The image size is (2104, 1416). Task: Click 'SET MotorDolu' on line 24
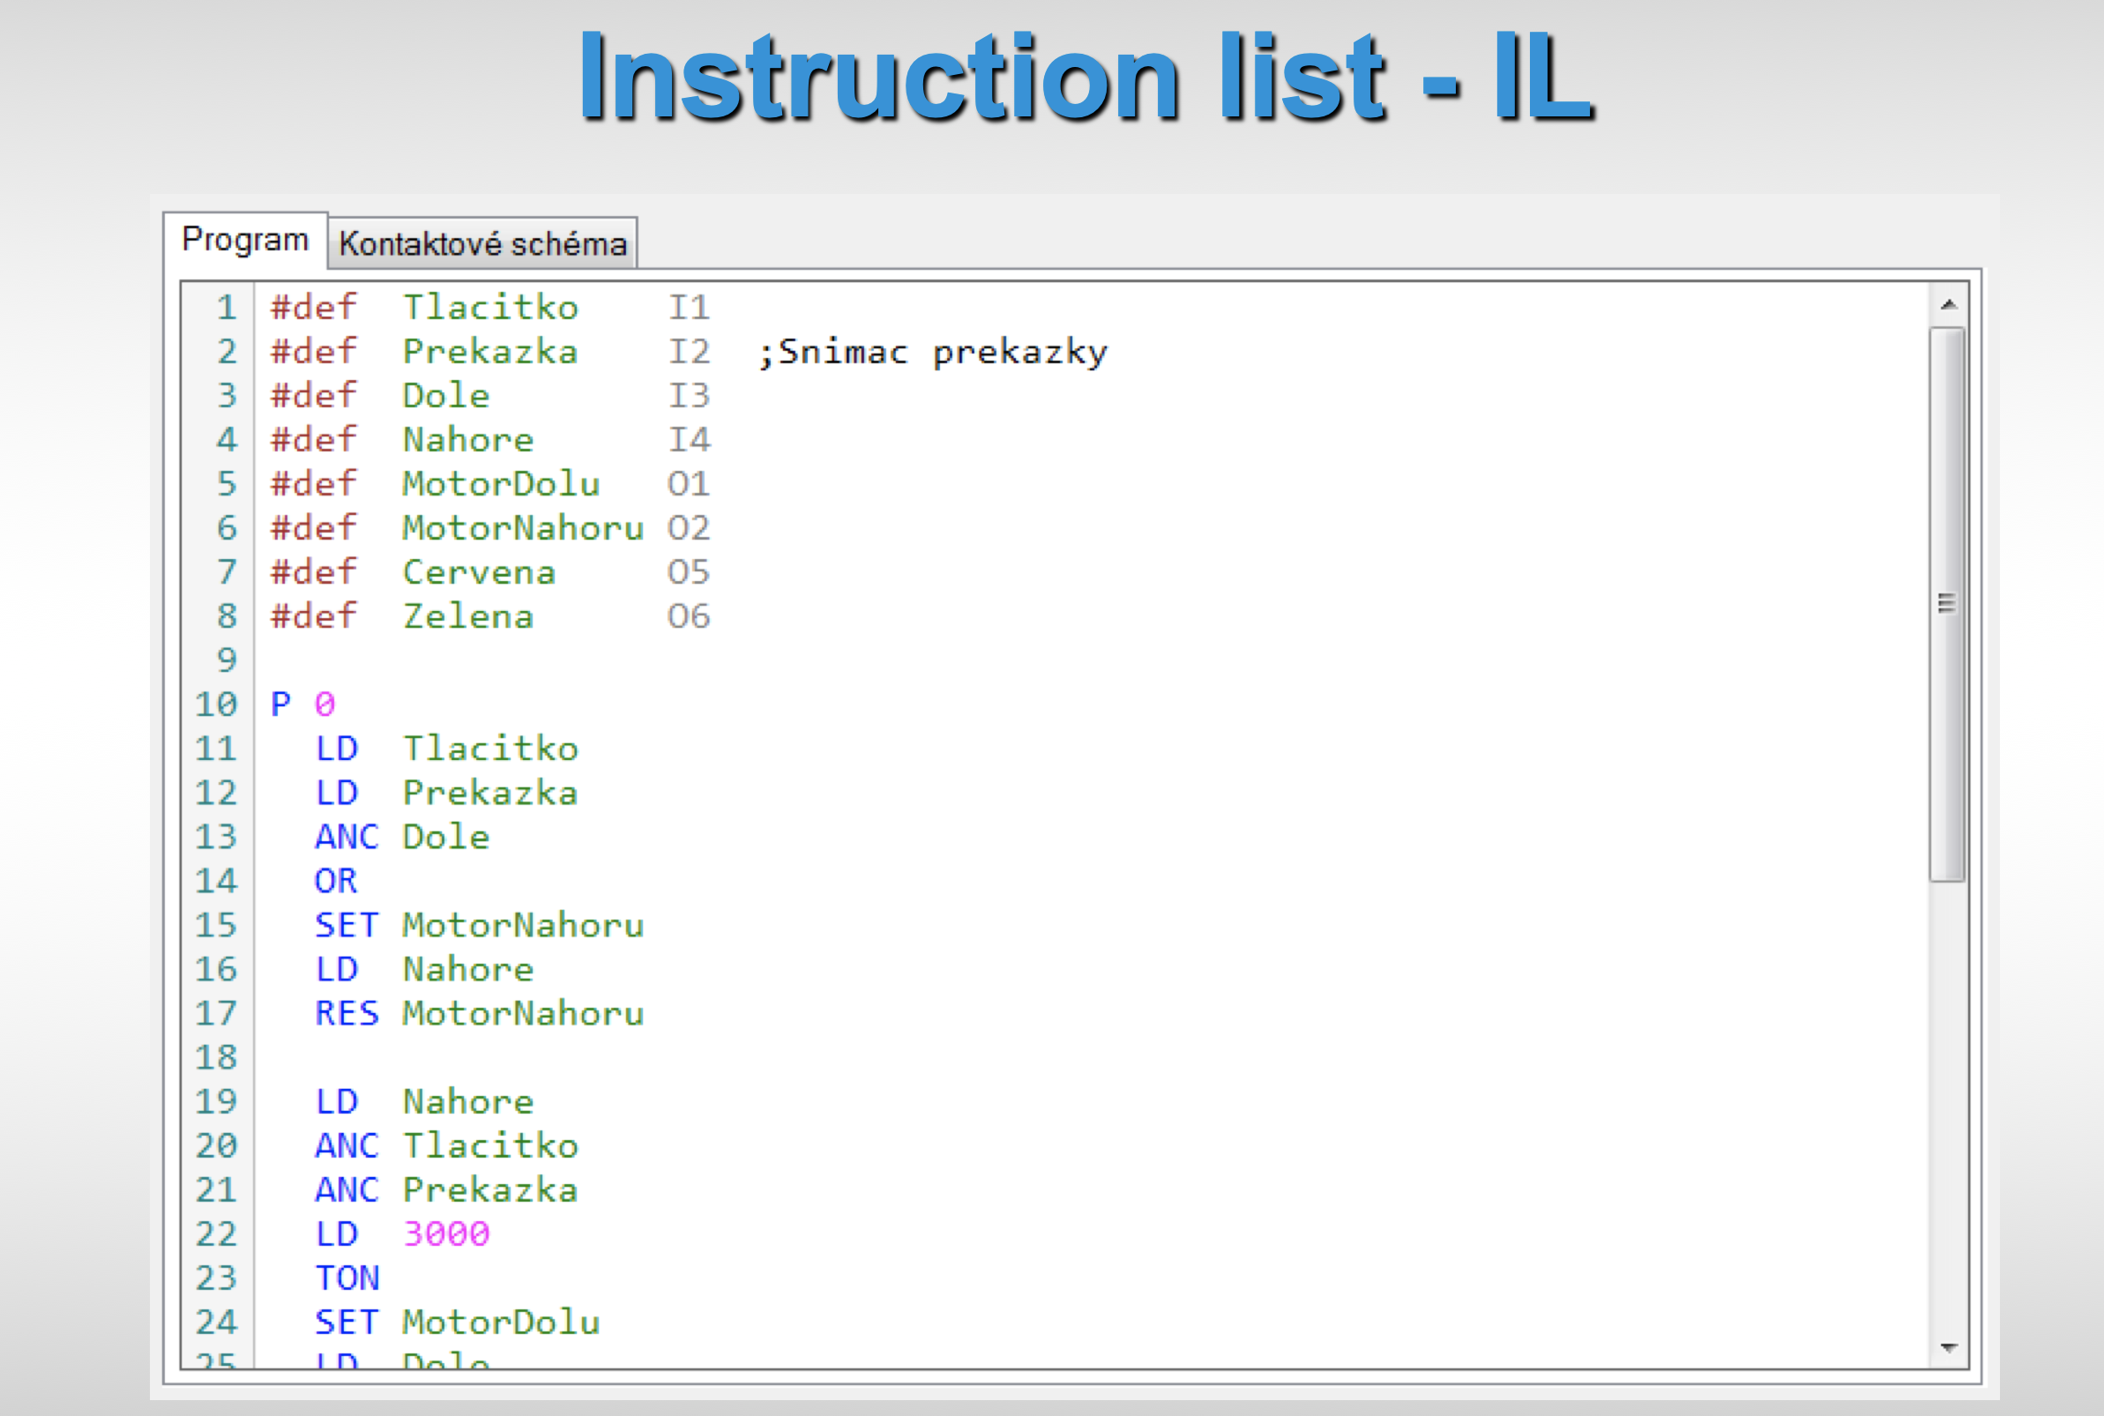457,1322
